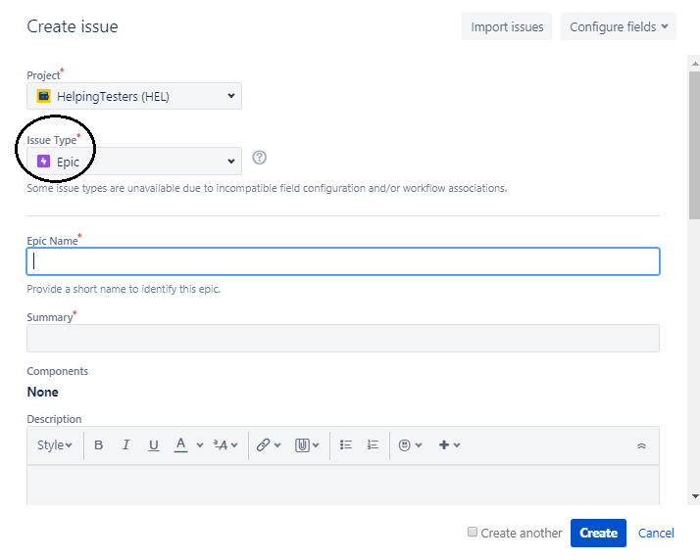Screen dimensions: 700x560
Task: Click the "Description" field label
Action: [x=54, y=419]
